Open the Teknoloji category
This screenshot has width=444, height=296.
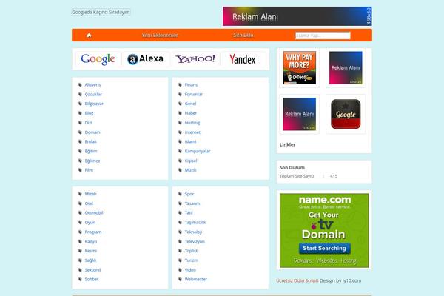(x=193, y=232)
